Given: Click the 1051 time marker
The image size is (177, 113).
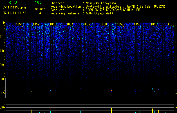Looking at the screenshot, I should 19,24.
